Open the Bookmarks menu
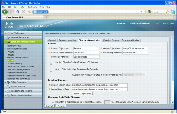The height and width of the screenshot is (114, 177). pos(32,7)
